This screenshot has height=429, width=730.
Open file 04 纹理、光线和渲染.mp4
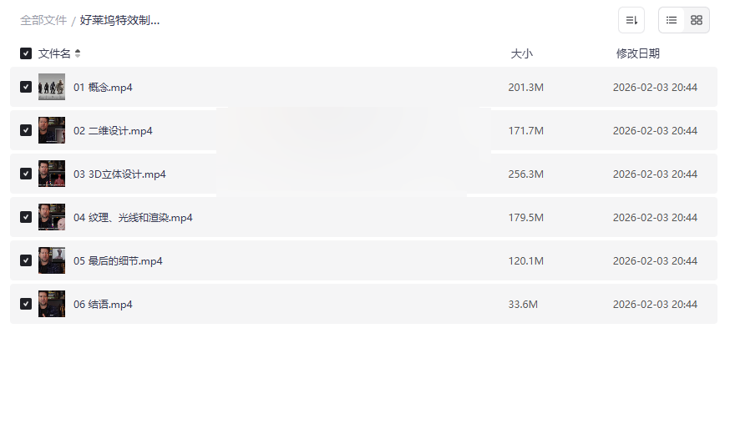tap(133, 218)
